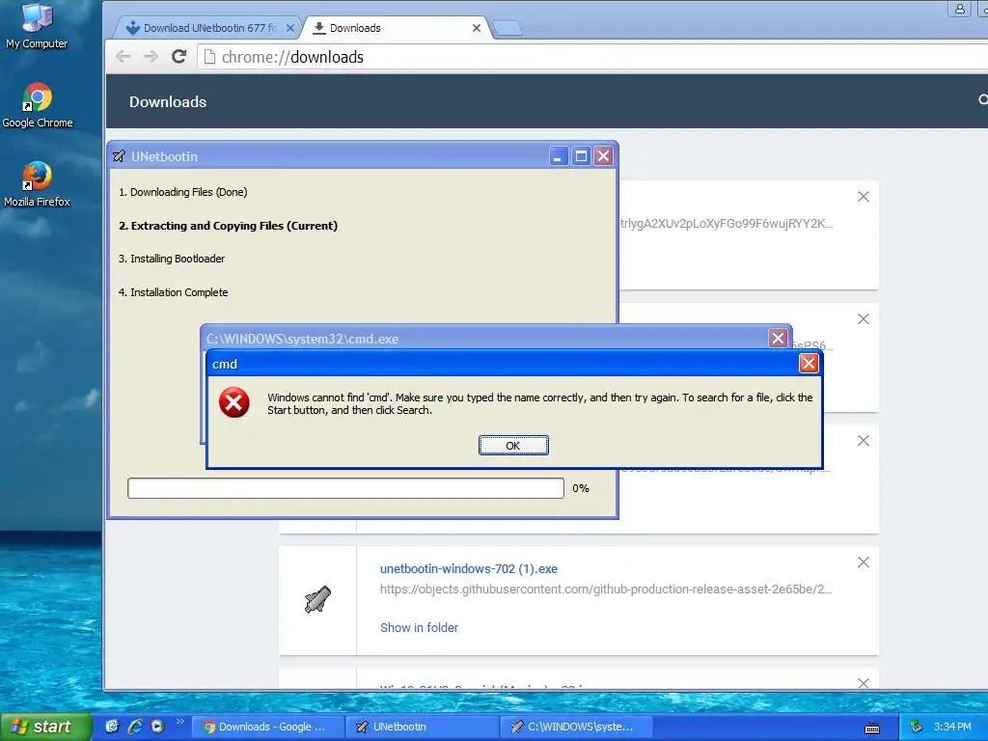Maximize the UNetbootin window
The height and width of the screenshot is (741, 988).
(581, 156)
